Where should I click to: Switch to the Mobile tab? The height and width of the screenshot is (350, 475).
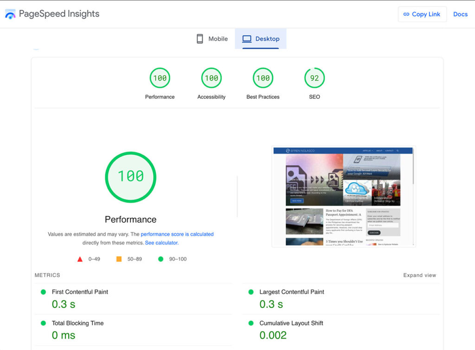212,39
